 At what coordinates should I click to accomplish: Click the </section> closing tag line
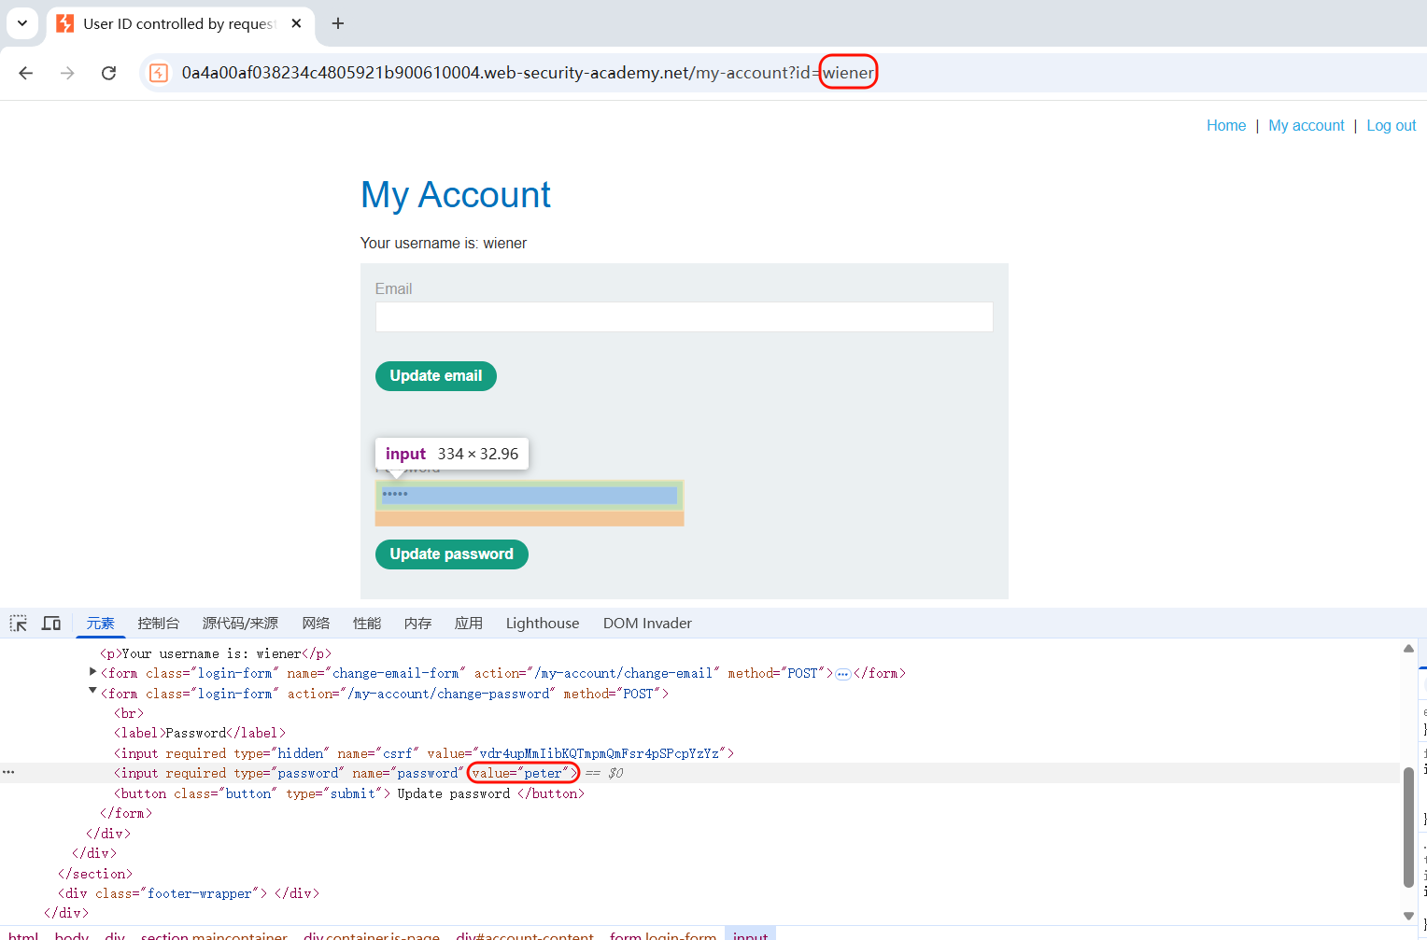[x=94, y=874]
